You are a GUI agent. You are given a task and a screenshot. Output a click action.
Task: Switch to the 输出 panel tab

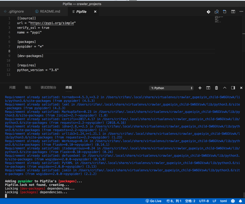coord(28,88)
